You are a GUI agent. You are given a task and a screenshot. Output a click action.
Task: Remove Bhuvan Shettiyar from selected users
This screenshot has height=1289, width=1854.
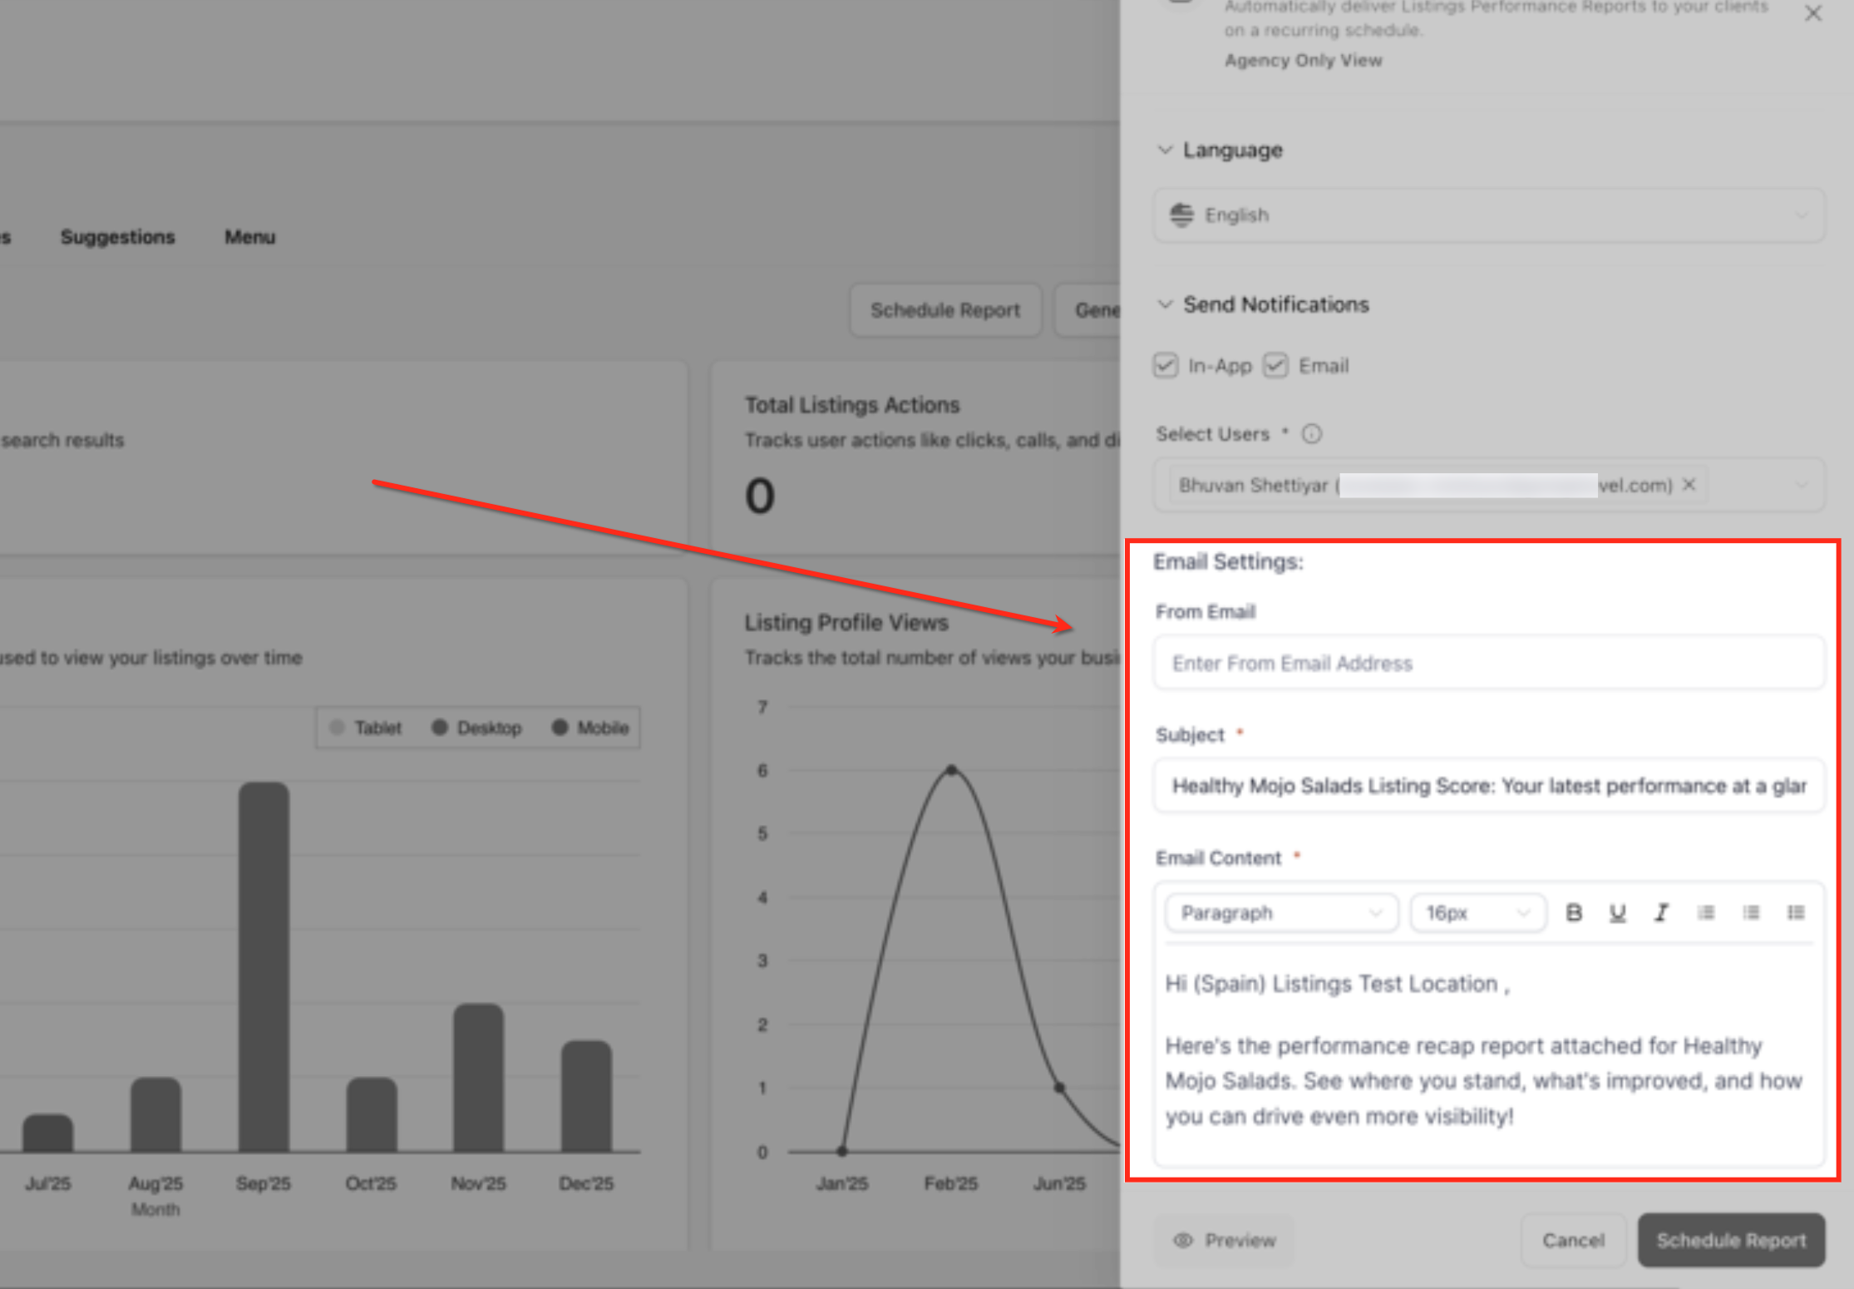(1689, 484)
